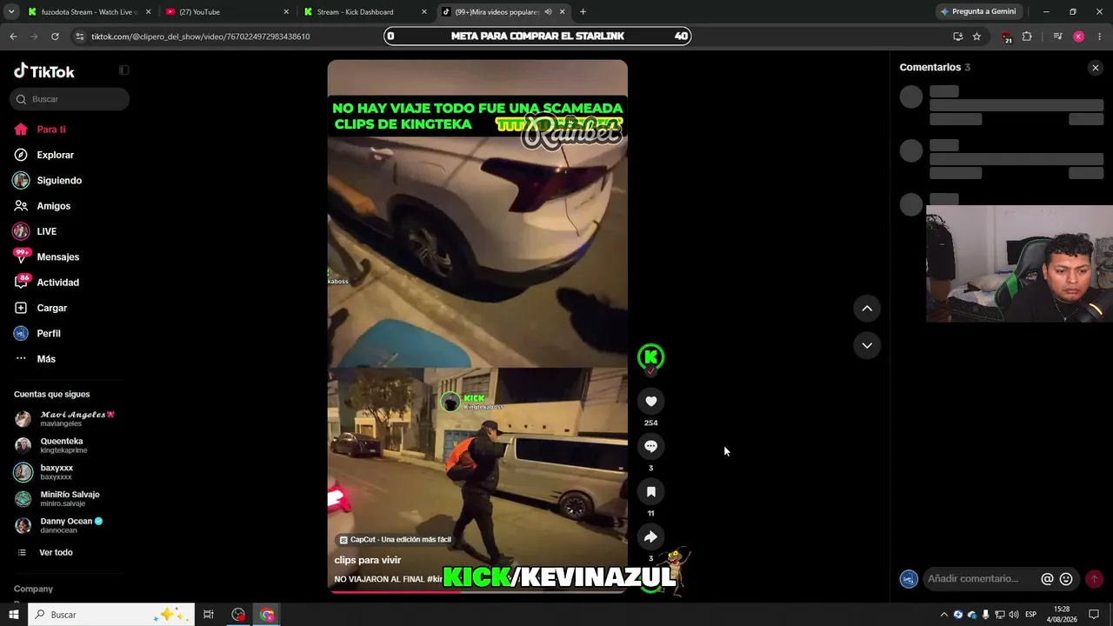This screenshot has width=1113, height=626.
Task: Share the video using the arrow icon
Action: coord(650,536)
